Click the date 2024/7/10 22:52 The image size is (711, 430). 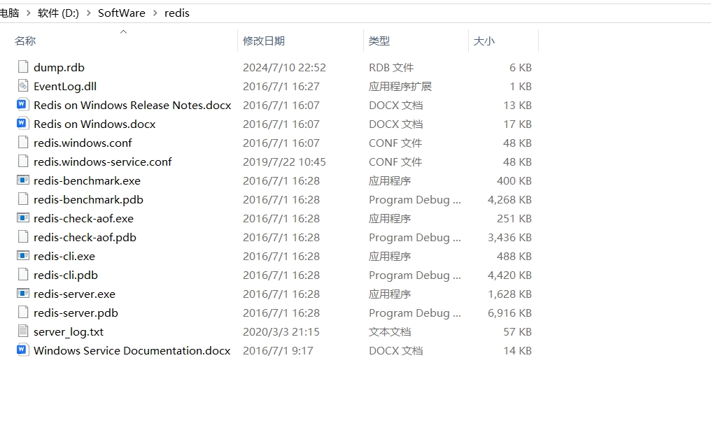coord(284,68)
